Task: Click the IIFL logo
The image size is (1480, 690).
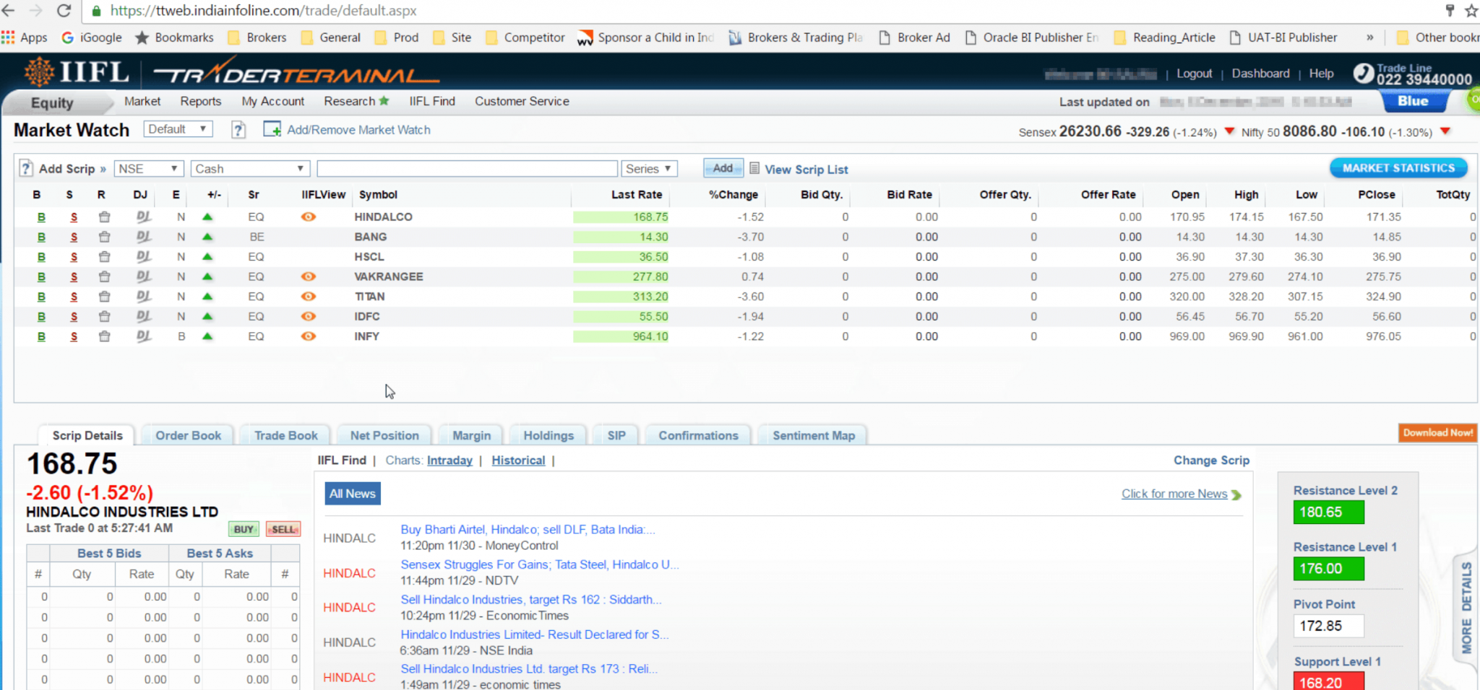Action: (x=77, y=72)
